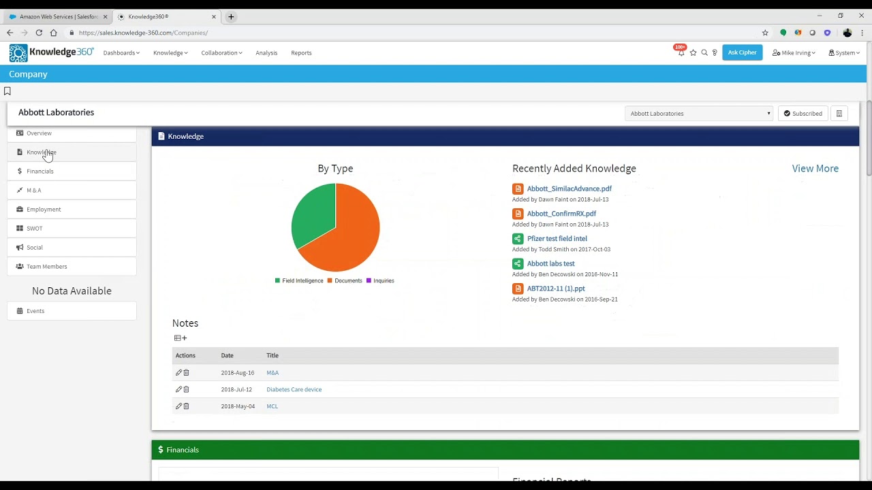Click the bookmark icon below Company bar
This screenshot has height=490, width=872.
(7, 91)
